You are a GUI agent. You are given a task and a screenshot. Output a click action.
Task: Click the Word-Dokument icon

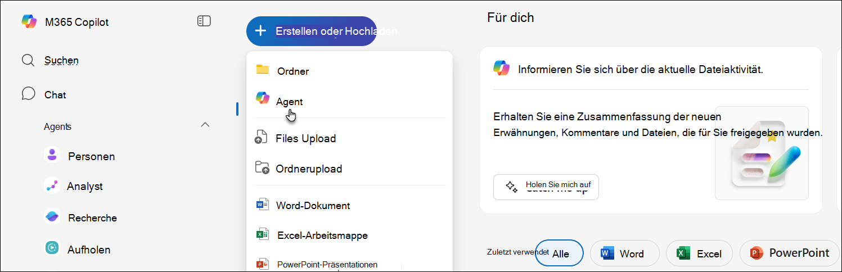click(262, 204)
